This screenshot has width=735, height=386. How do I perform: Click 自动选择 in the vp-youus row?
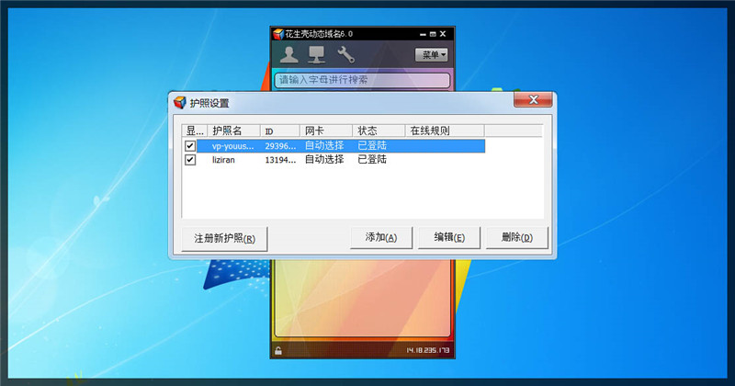[x=324, y=146]
